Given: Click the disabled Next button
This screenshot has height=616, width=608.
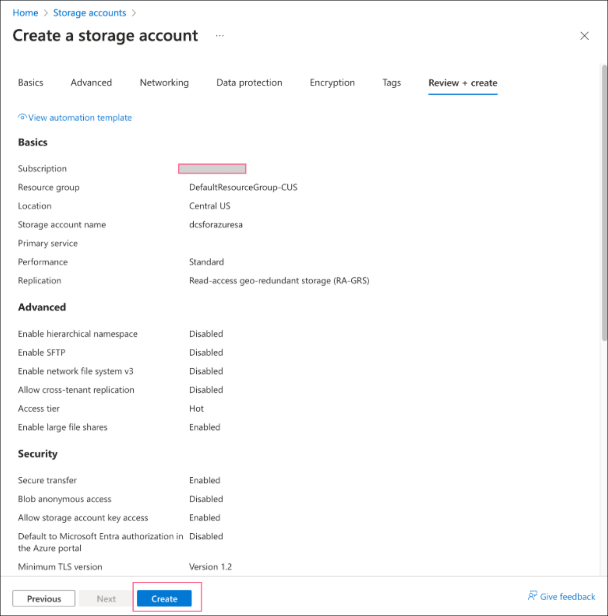Looking at the screenshot, I should point(106,599).
